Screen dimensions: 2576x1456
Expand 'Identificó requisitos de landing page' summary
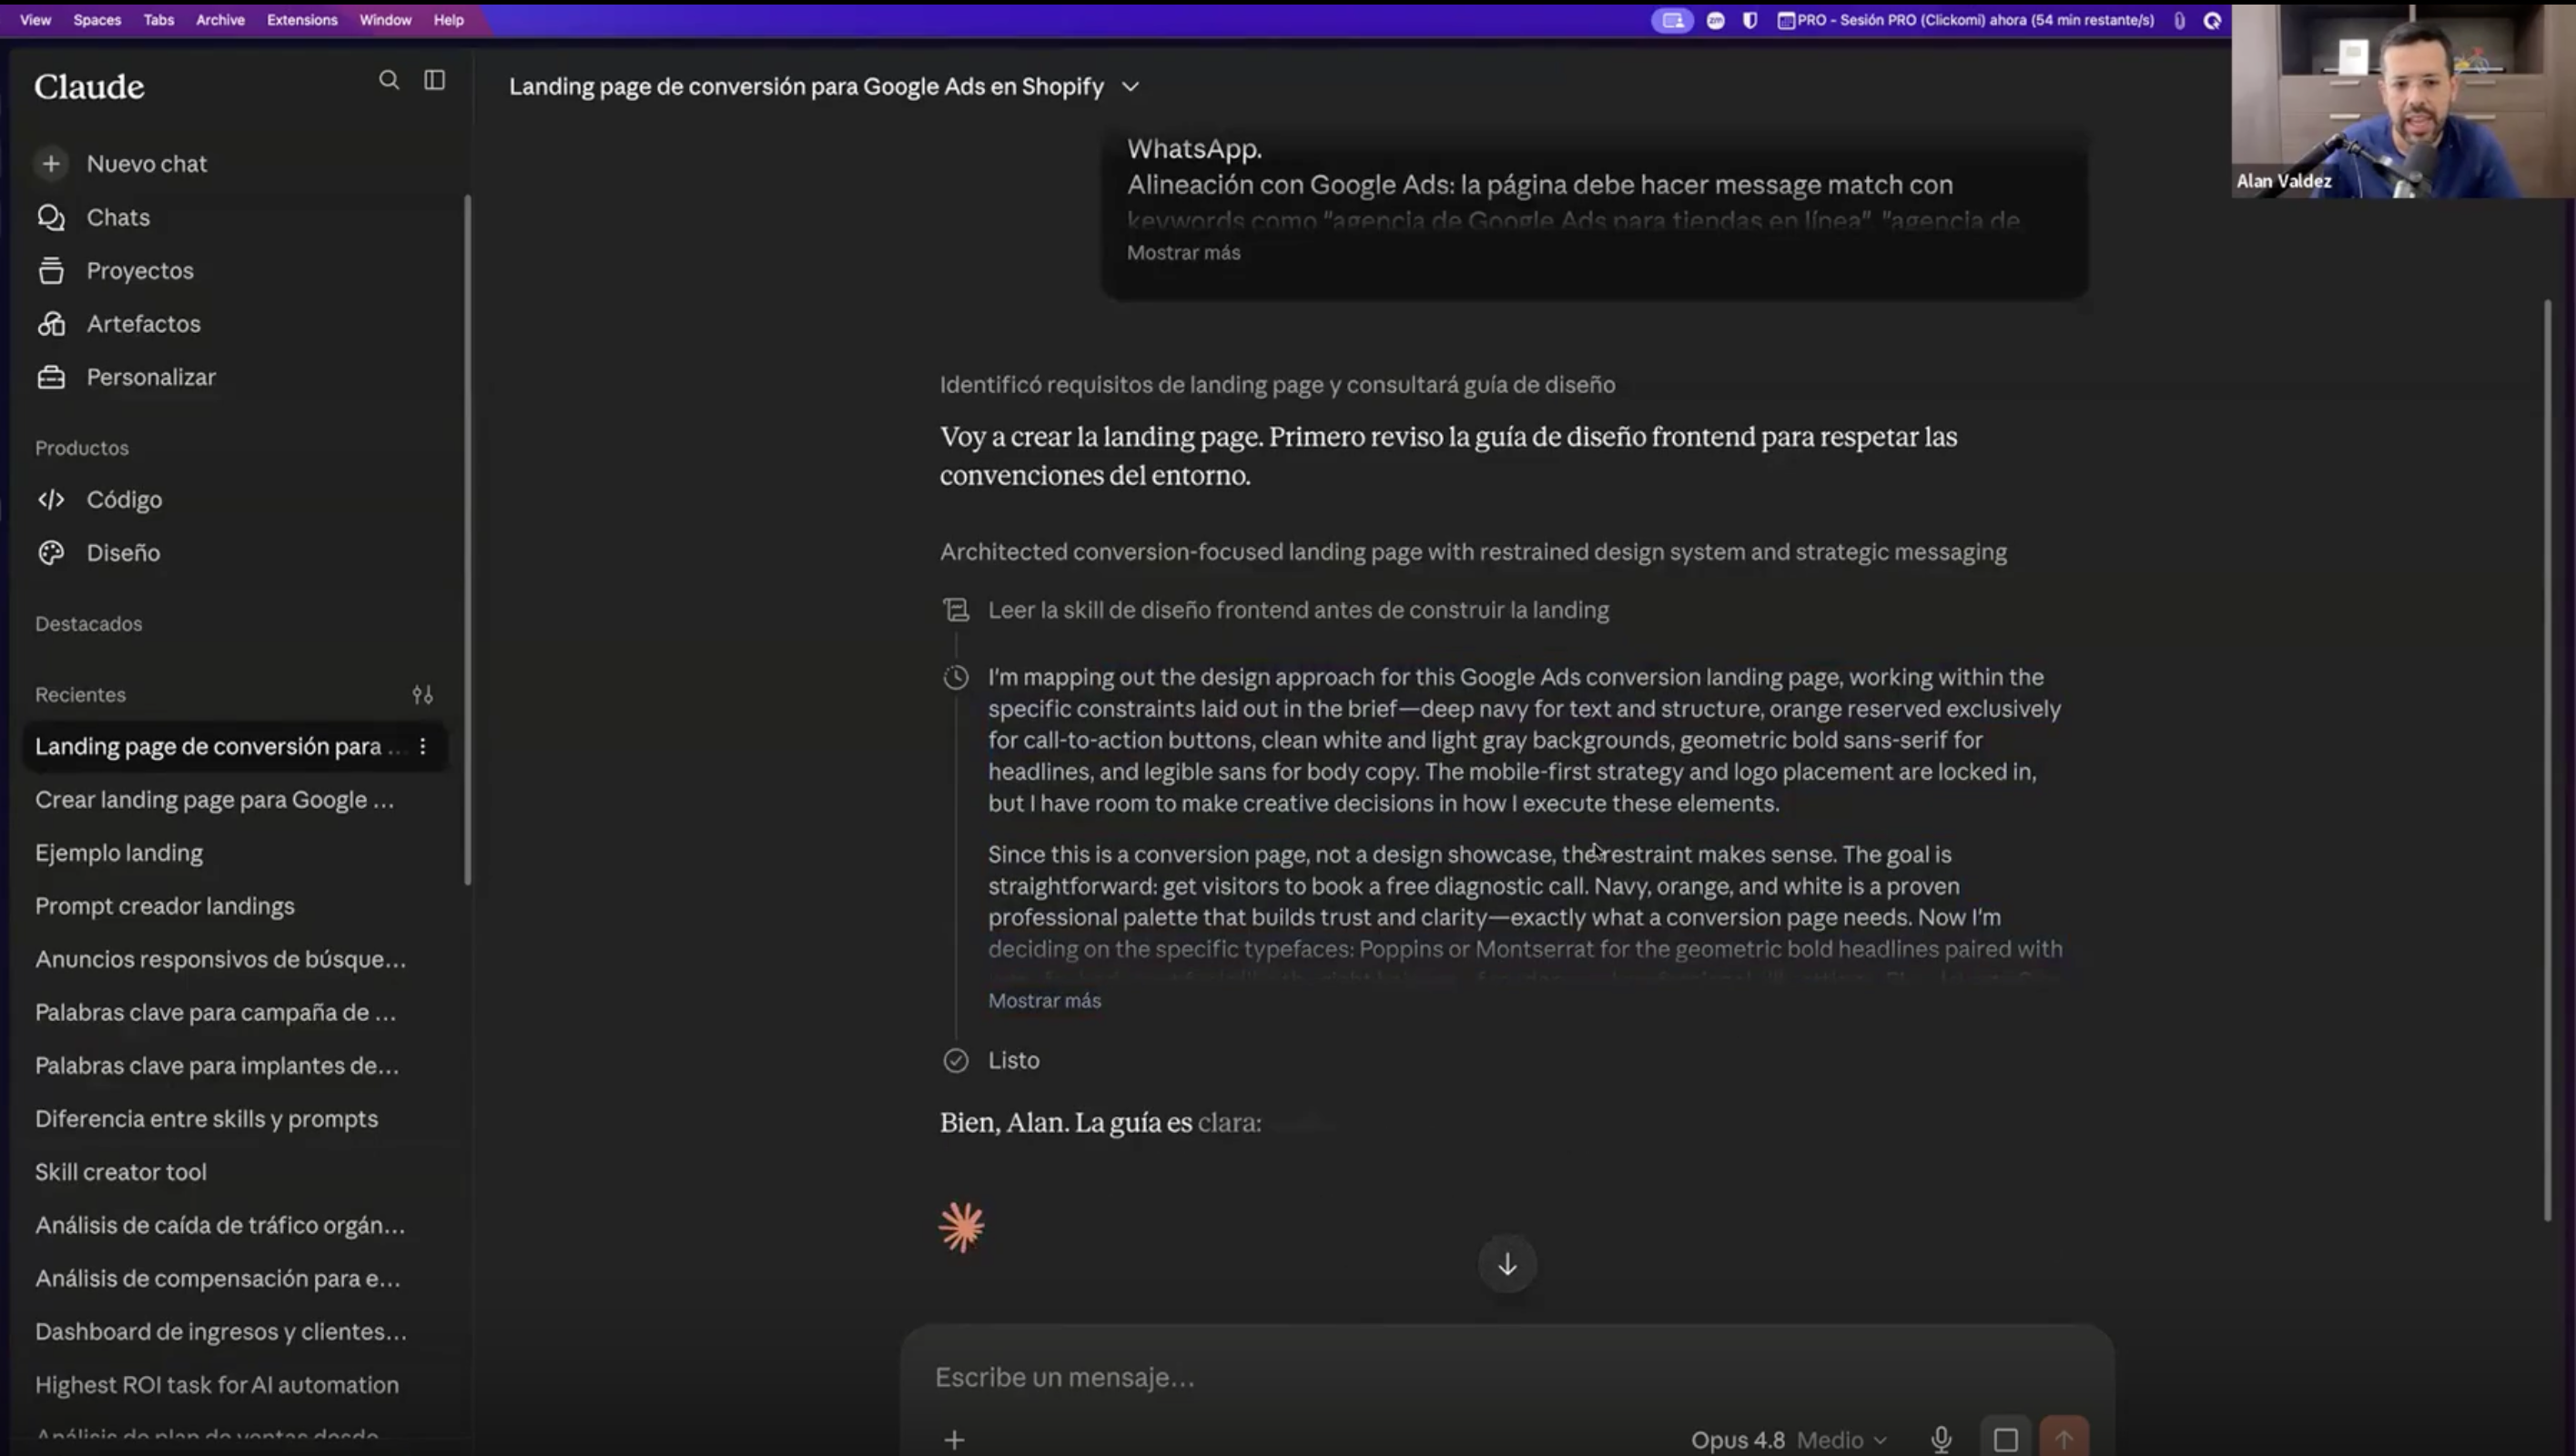pyautogui.click(x=1277, y=385)
